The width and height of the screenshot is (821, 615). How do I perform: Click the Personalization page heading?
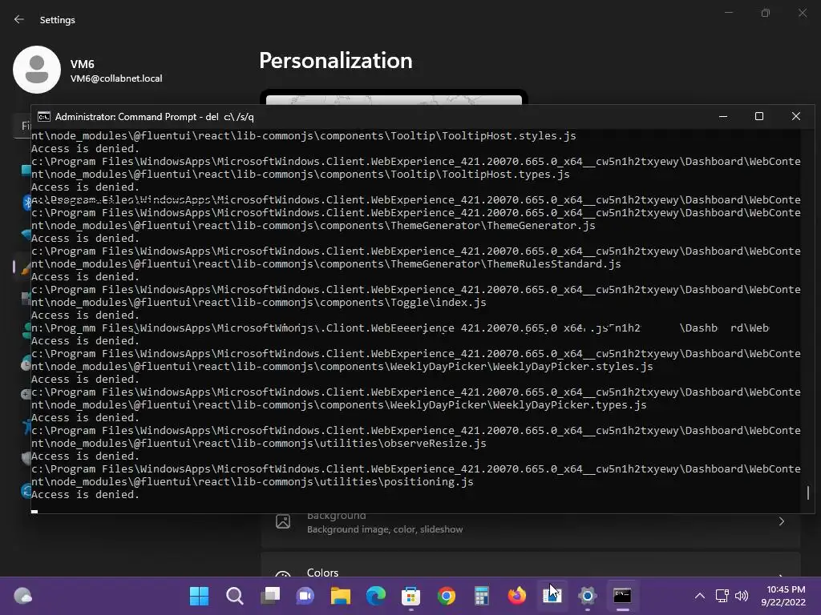[x=336, y=61]
